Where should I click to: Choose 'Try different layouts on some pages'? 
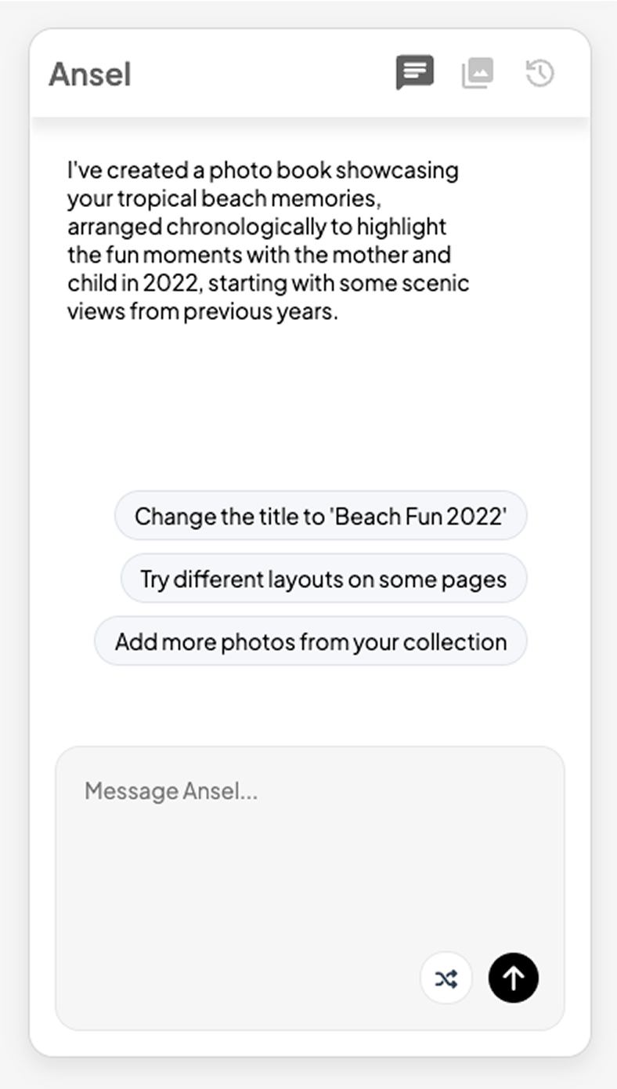coord(323,579)
